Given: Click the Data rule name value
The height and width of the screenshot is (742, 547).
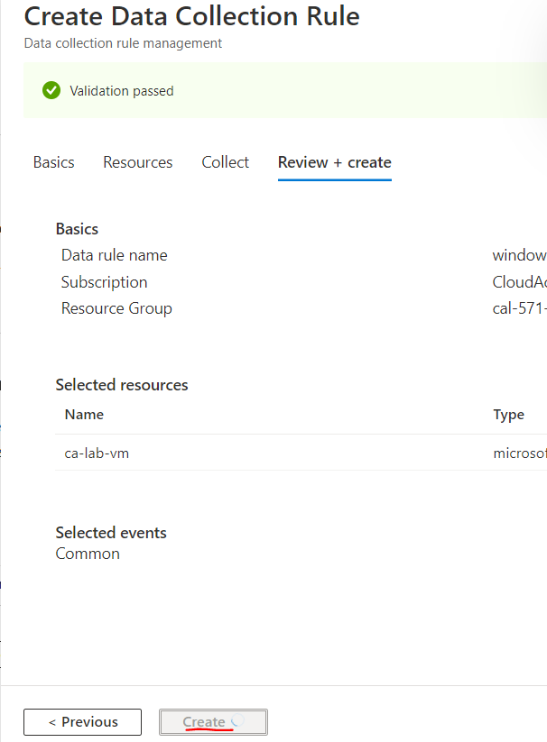Looking at the screenshot, I should click(x=519, y=255).
